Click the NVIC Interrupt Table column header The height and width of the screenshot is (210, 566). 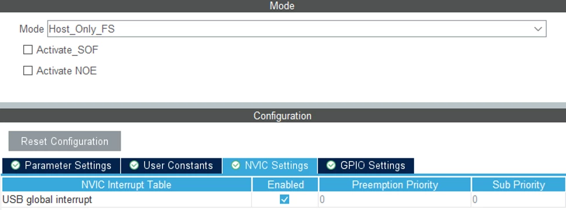tap(127, 184)
